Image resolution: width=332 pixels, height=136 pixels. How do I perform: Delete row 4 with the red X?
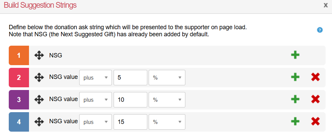315,121
